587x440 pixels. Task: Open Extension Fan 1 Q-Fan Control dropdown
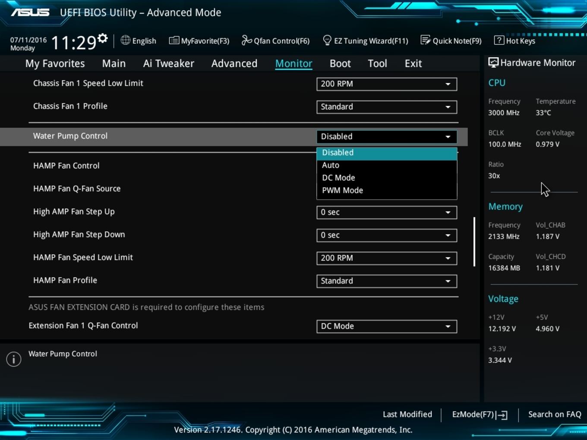[387, 327]
